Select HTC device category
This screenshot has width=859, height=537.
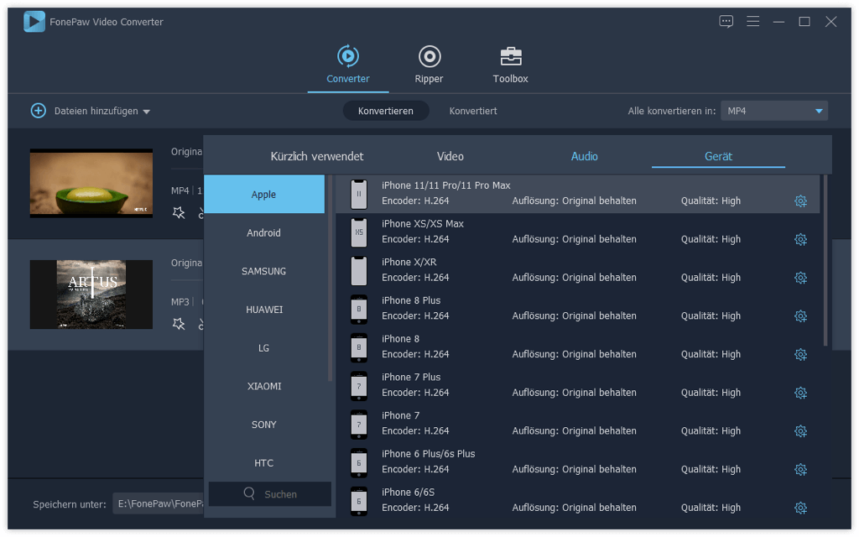coord(264,462)
